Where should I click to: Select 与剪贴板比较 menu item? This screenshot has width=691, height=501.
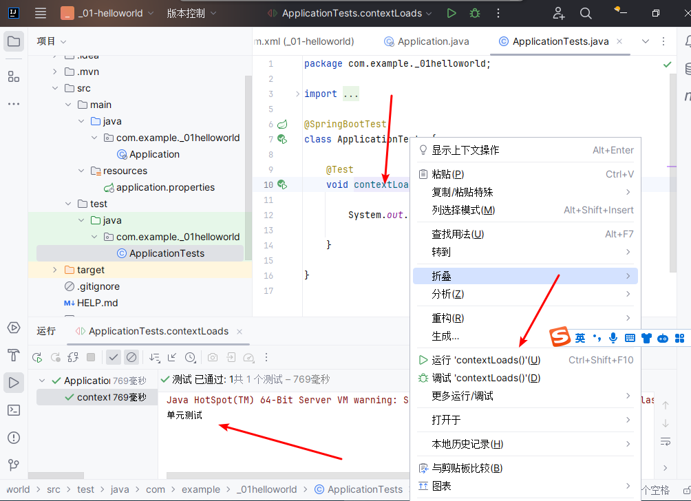click(525, 468)
